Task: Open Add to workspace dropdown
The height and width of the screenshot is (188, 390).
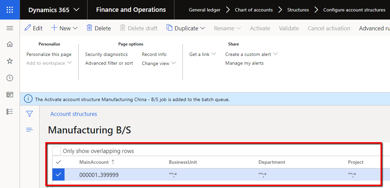Action: coord(49,63)
